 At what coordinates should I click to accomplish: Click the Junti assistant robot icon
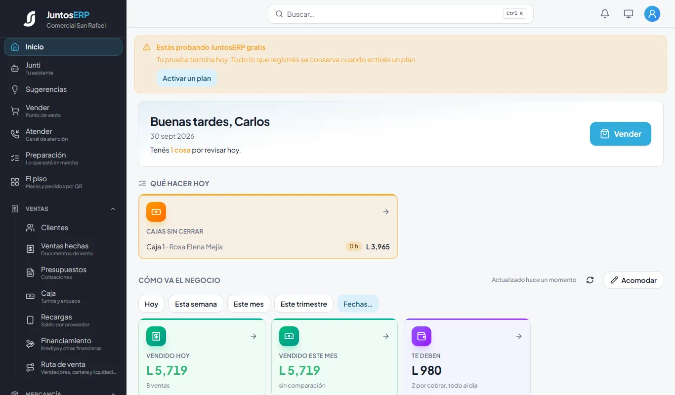click(15, 69)
